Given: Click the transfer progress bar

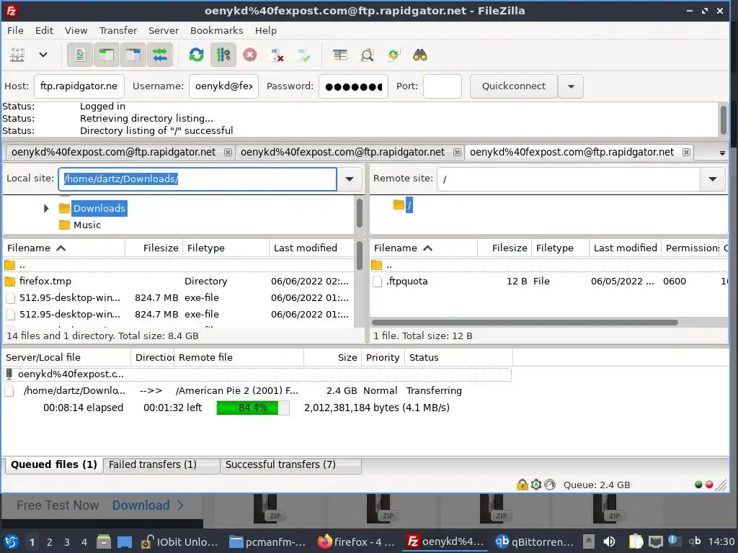Looking at the screenshot, I should point(253,408).
